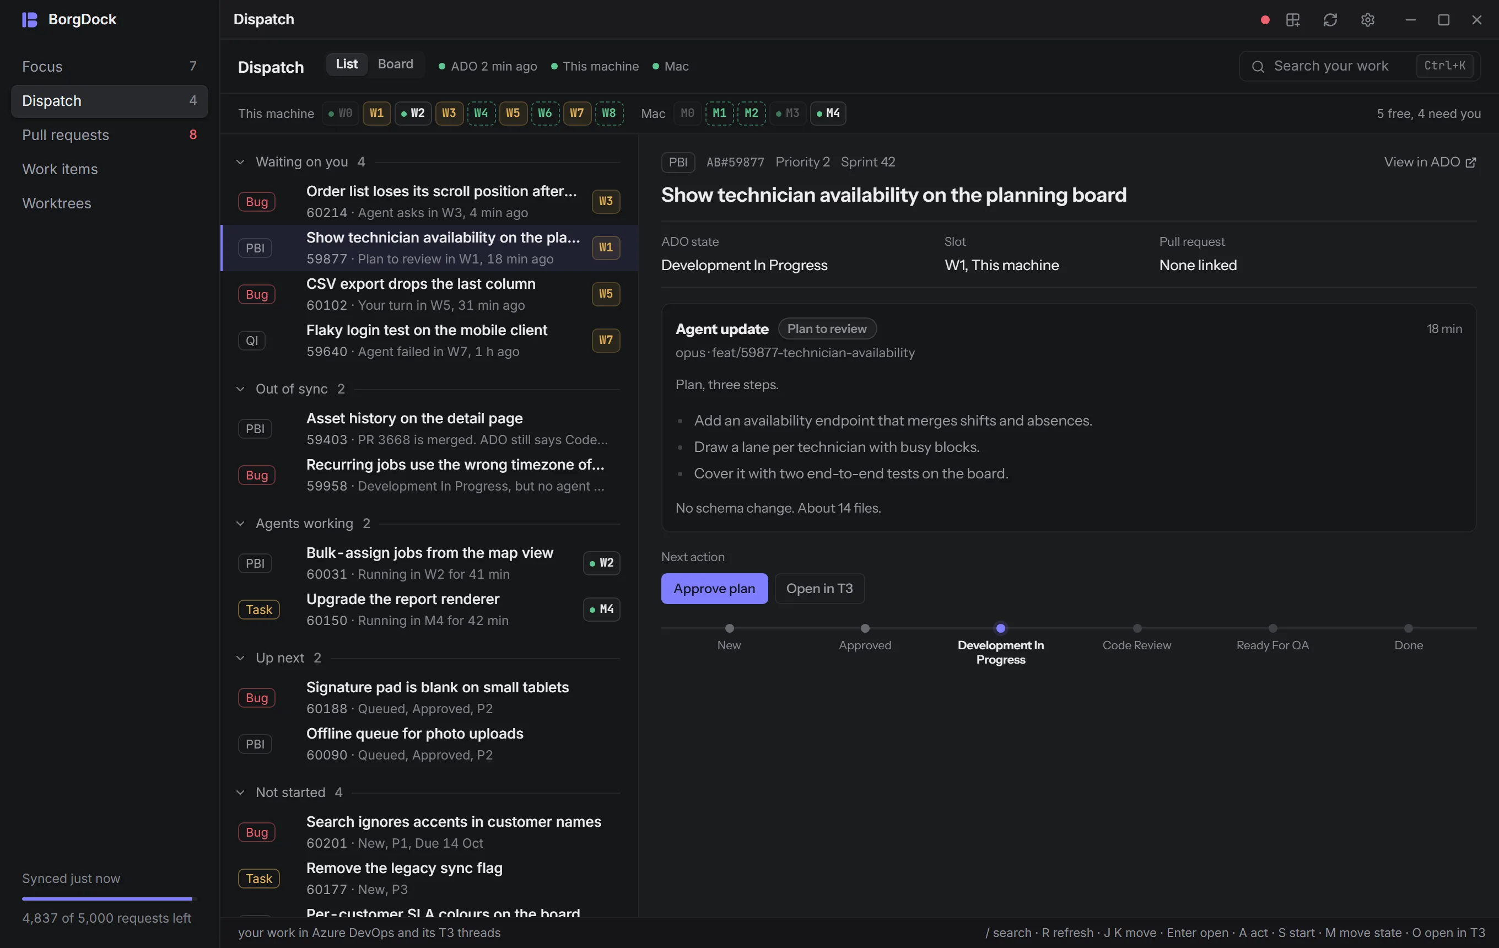Select slot chip W8 in machine bar

(609, 114)
